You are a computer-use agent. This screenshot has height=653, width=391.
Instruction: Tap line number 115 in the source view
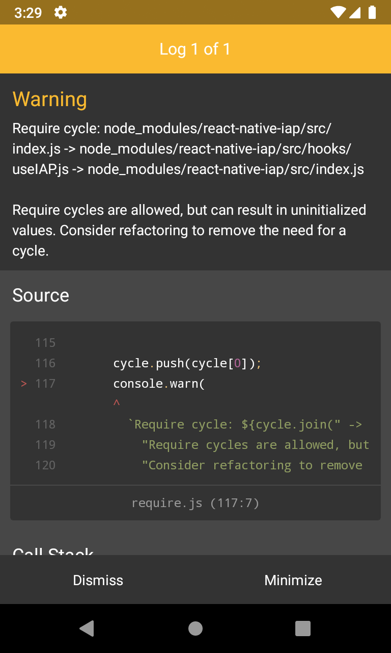tap(45, 342)
